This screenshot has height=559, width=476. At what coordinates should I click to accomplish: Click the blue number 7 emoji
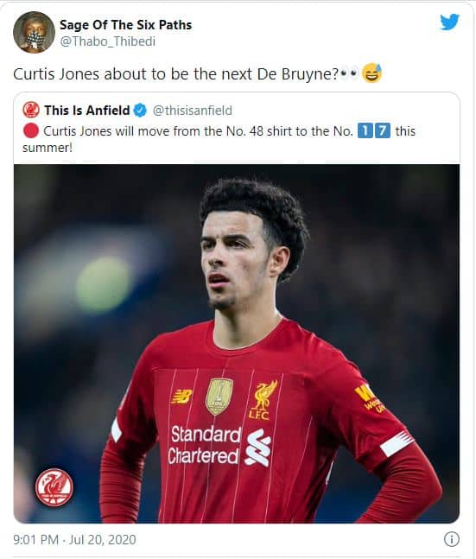(x=383, y=131)
